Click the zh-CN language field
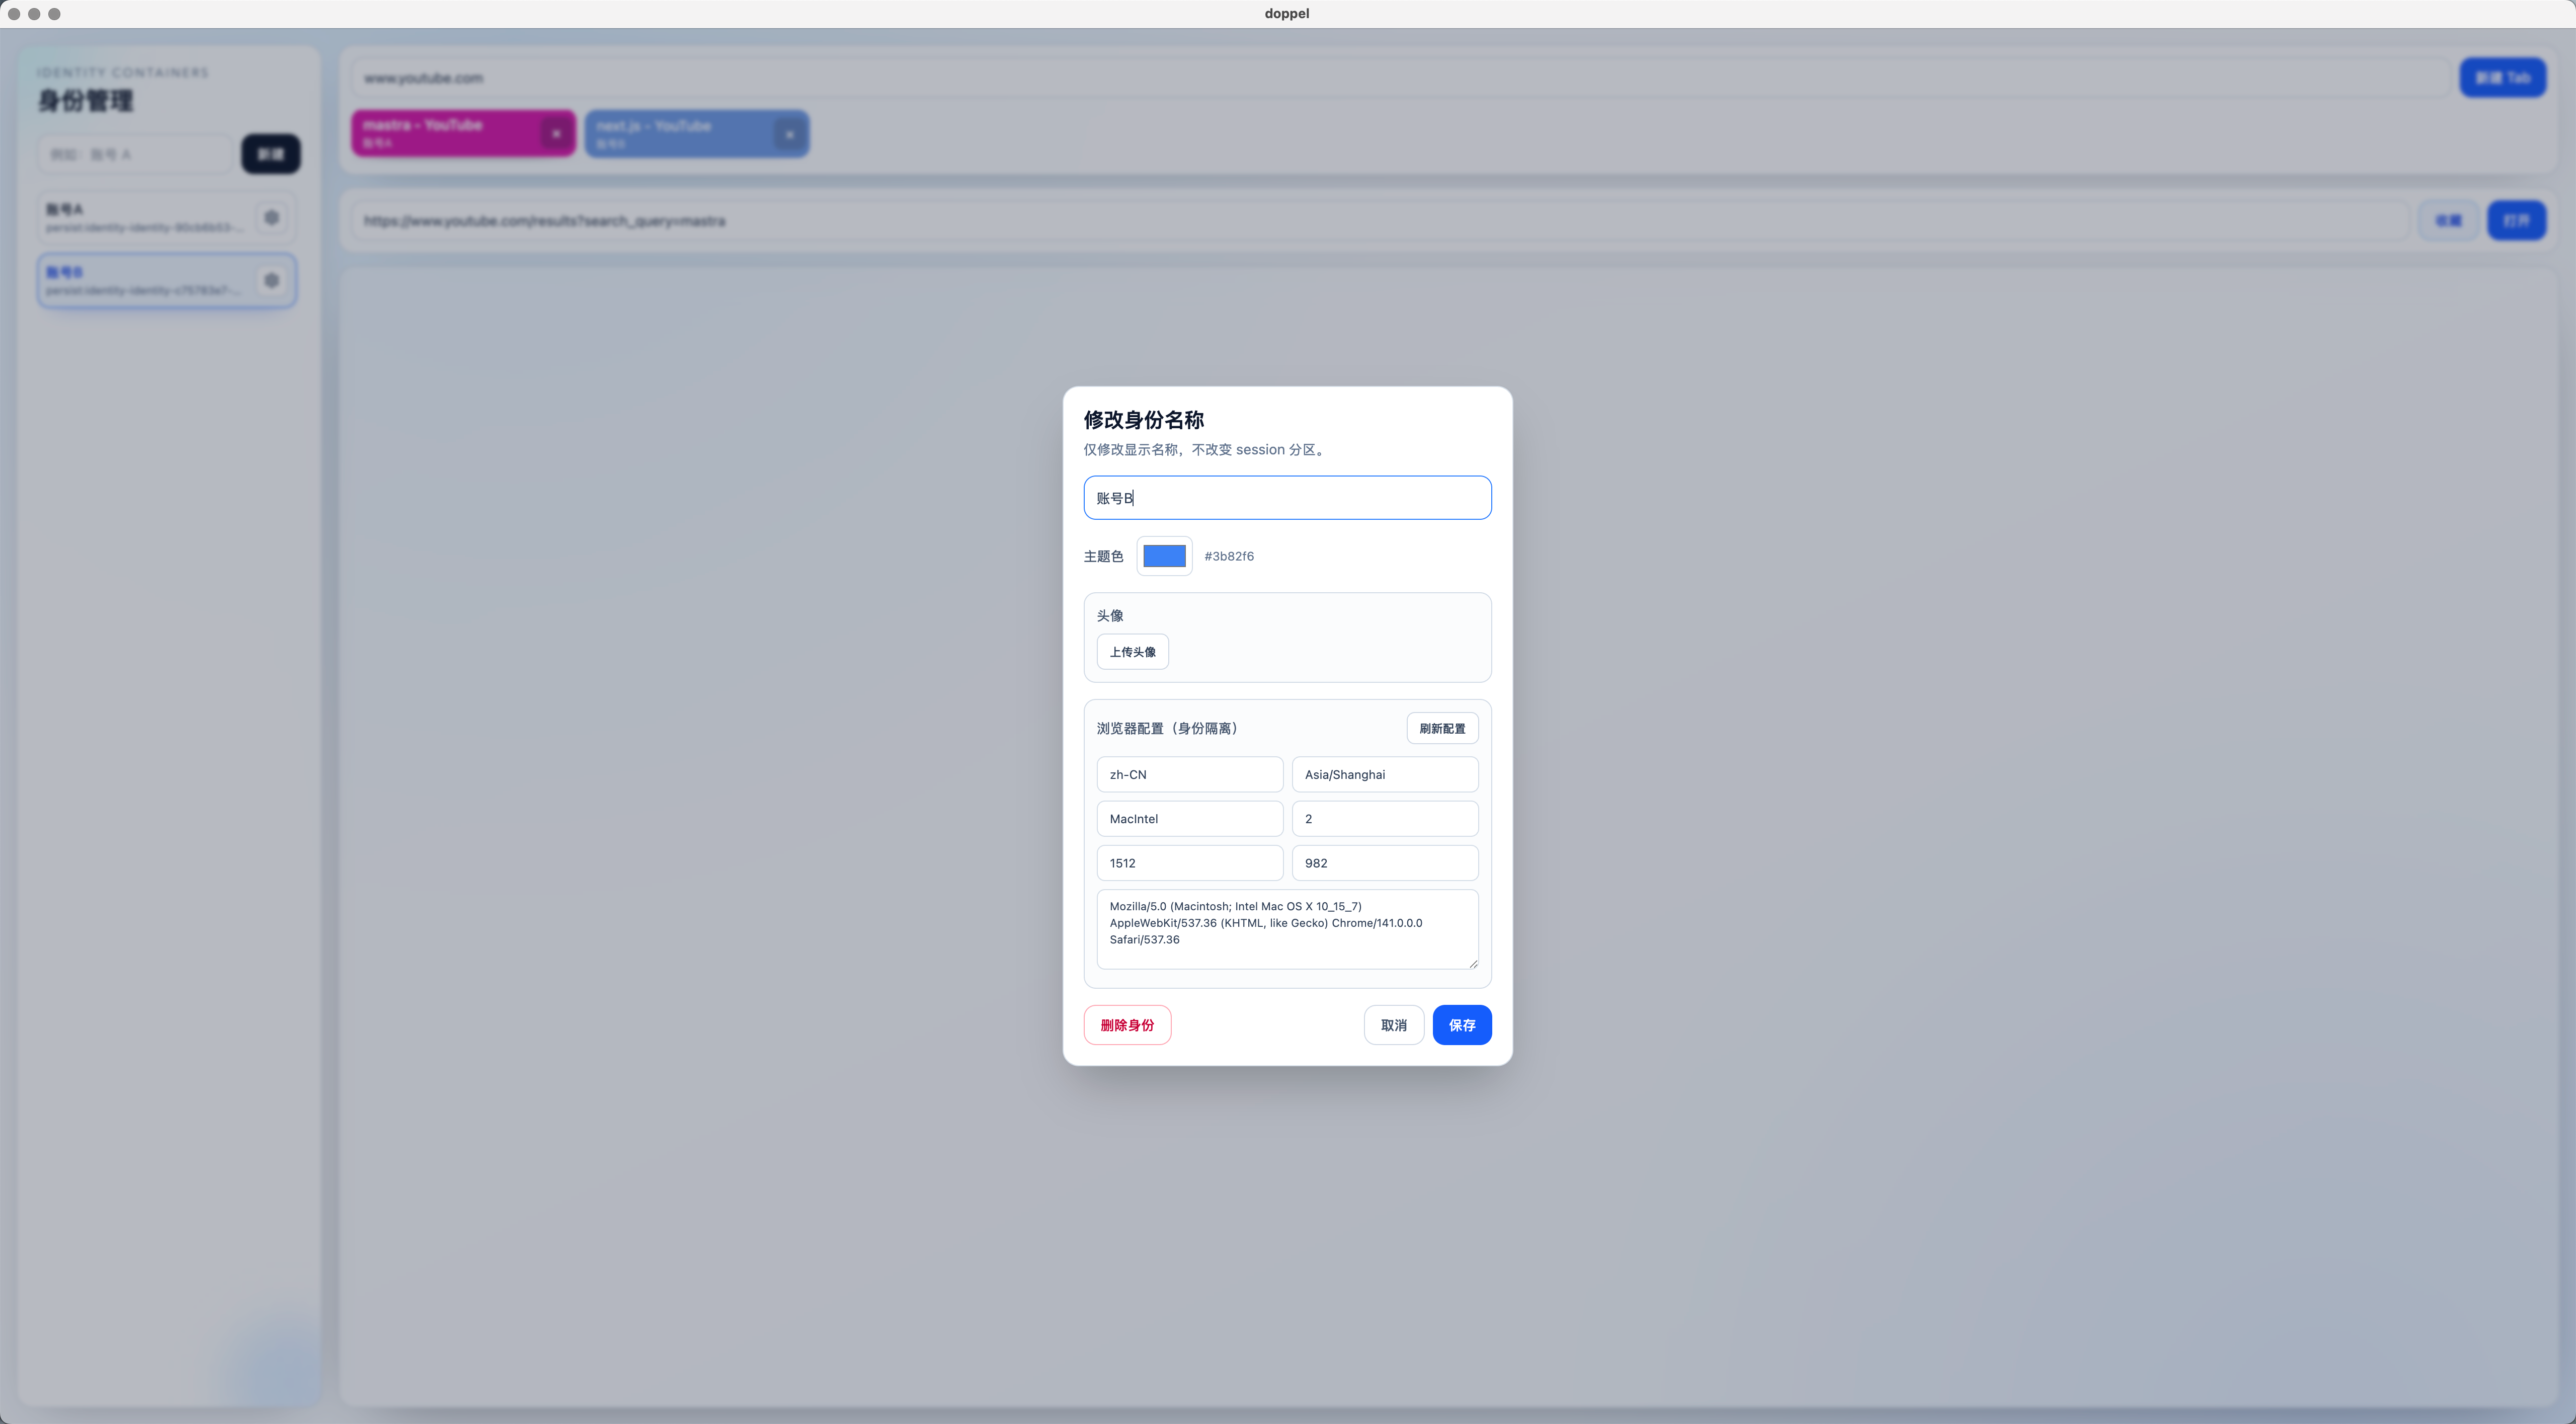The height and width of the screenshot is (1424, 2576). (1189, 775)
